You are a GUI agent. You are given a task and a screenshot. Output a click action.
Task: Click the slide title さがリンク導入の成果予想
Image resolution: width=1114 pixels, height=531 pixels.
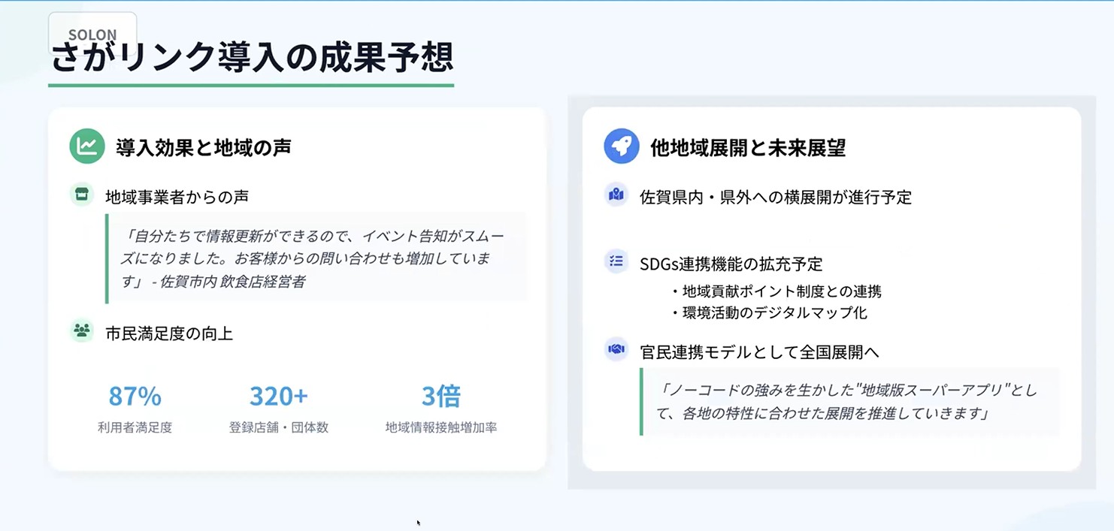(x=251, y=59)
